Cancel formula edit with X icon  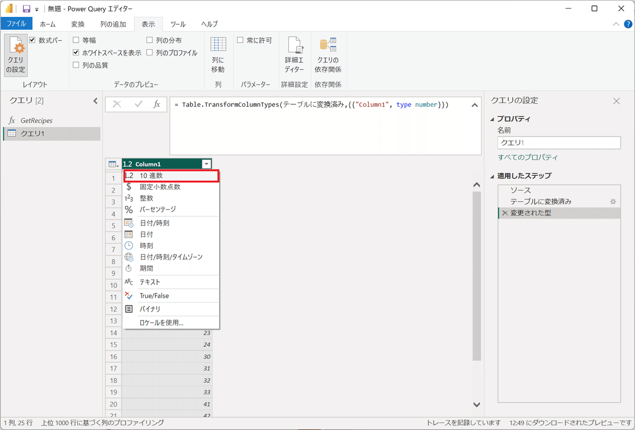[x=117, y=105]
